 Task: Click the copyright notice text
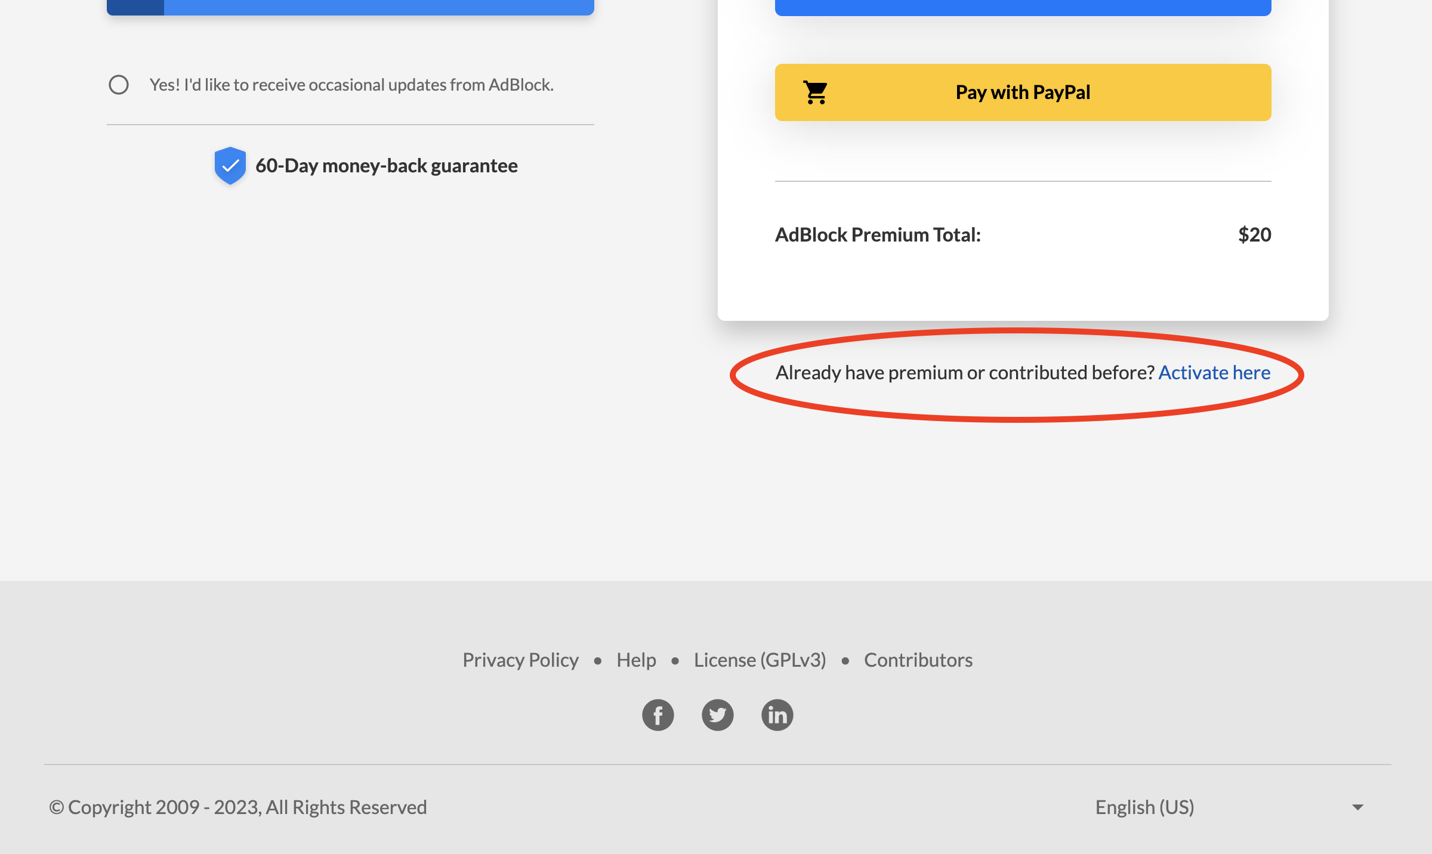[239, 806]
